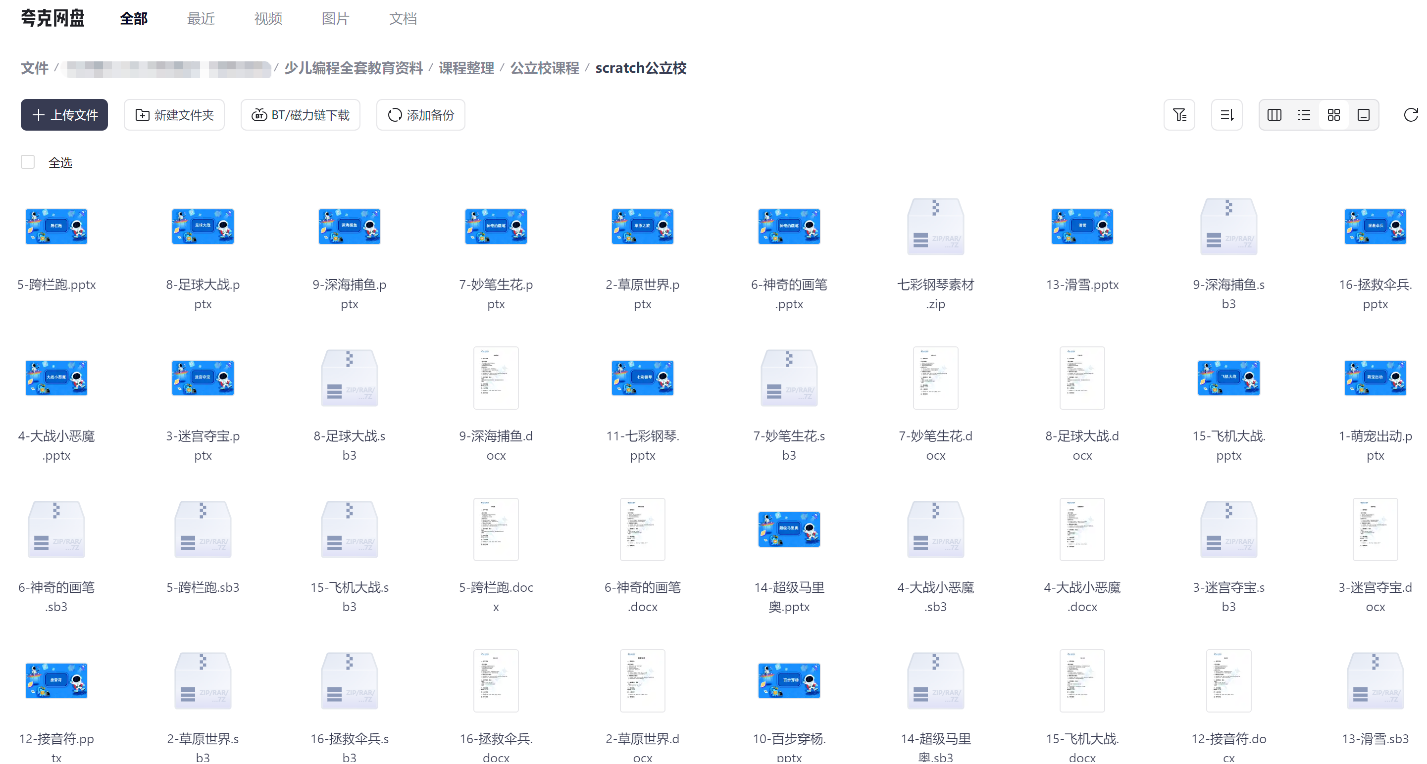Open BT/磁力链下载 download option
This screenshot has height=764, width=1427.
coord(300,115)
